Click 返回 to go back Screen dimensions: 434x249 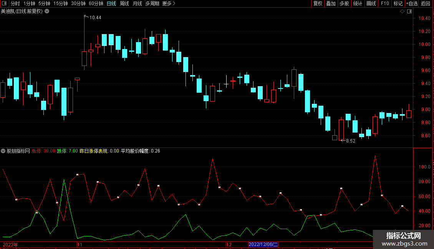click(426, 3)
